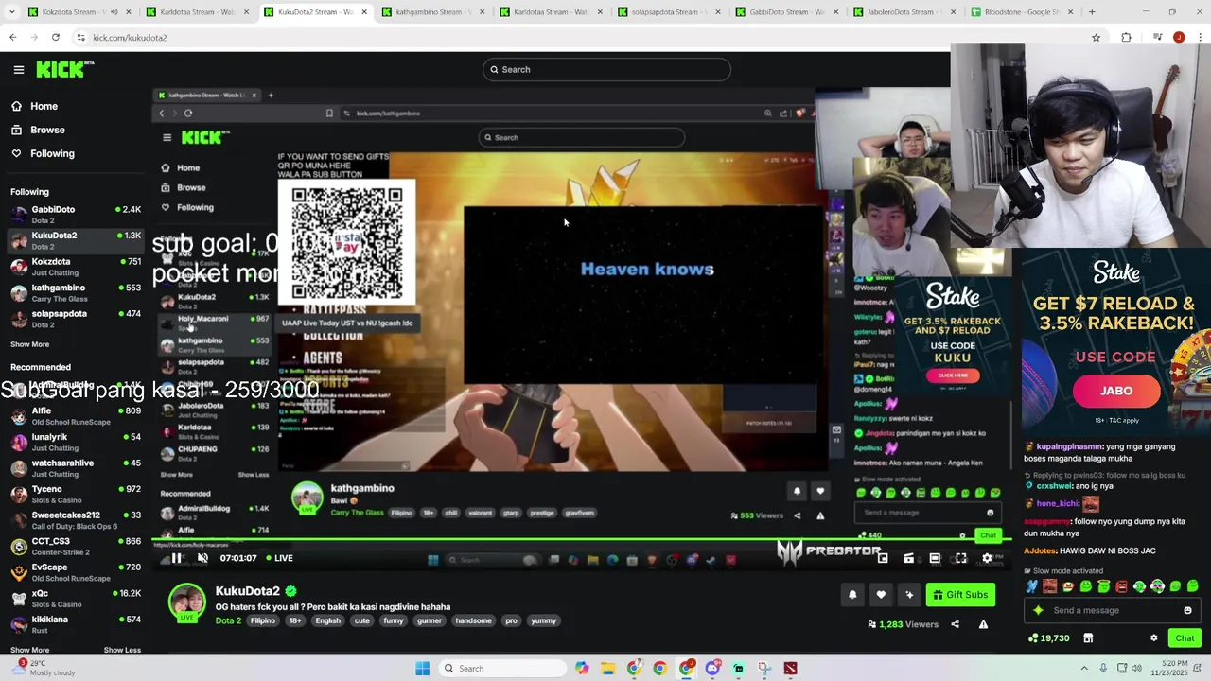The width and height of the screenshot is (1211, 681).
Task: Show hidden system tray icons
Action: click(1084, 669)
